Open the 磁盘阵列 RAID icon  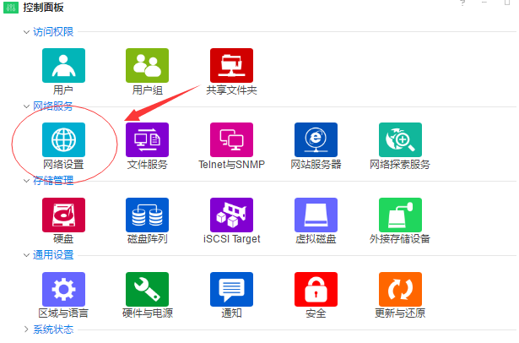[x=147, y=215]
